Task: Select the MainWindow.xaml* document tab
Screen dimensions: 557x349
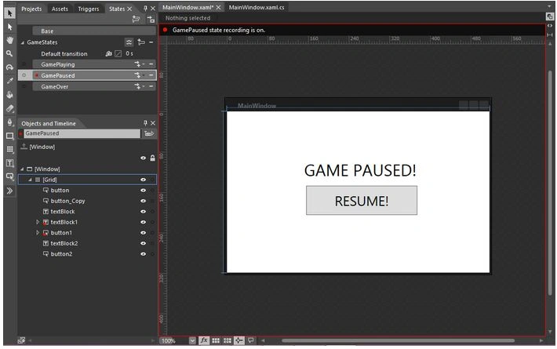Action: click(188, 8)
